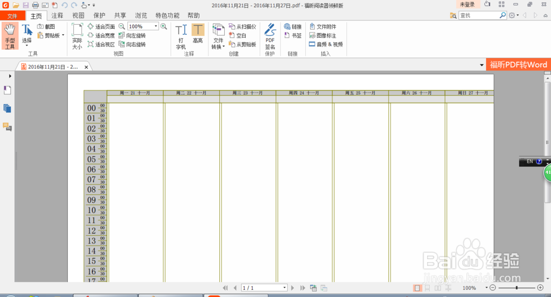Select the Hand tool
Screen dimensions: 551x297
tap(10, 36)
